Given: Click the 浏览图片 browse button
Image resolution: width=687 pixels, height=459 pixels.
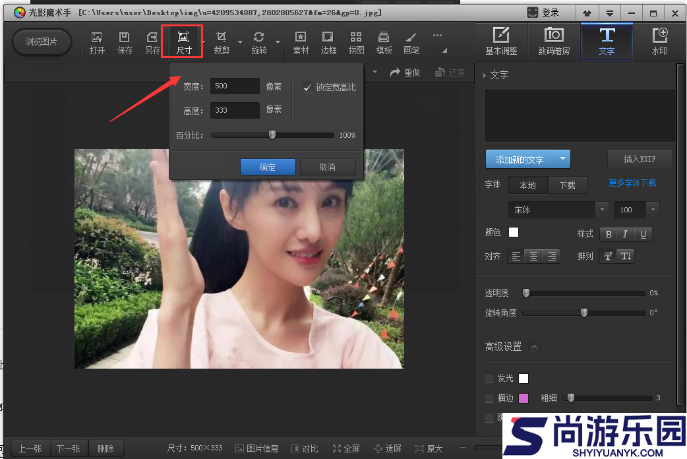Looking at the screenshot, I should [x=41, y=42].
